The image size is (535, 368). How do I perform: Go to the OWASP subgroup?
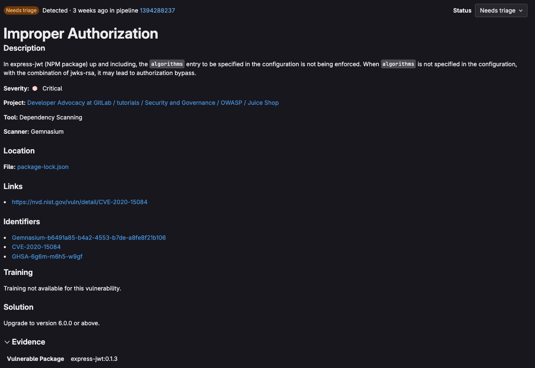click(x=231, y=103)
